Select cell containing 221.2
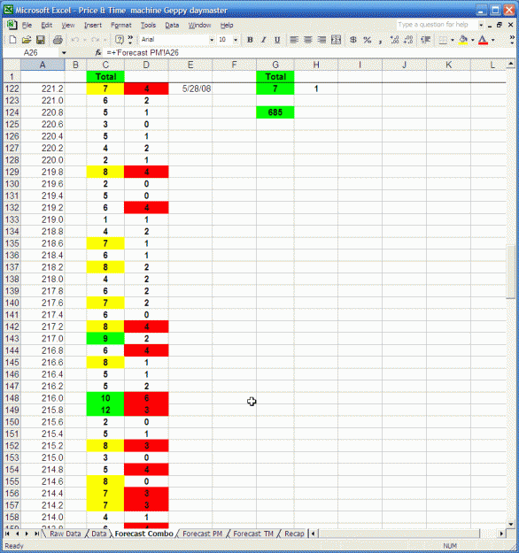The width and height of the screenshot is (519, 553). 43,88
